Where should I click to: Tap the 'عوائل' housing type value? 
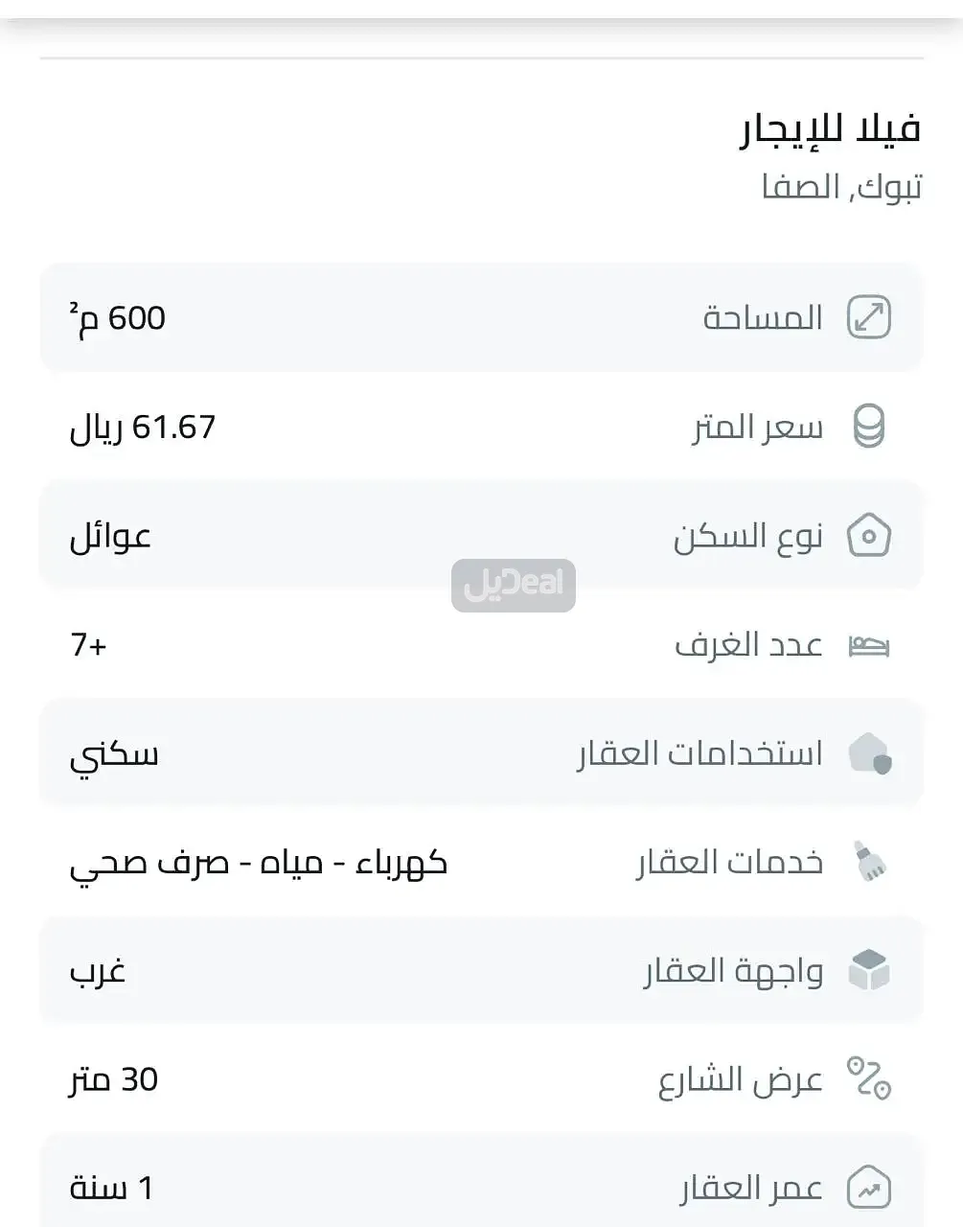coord(110,537)
